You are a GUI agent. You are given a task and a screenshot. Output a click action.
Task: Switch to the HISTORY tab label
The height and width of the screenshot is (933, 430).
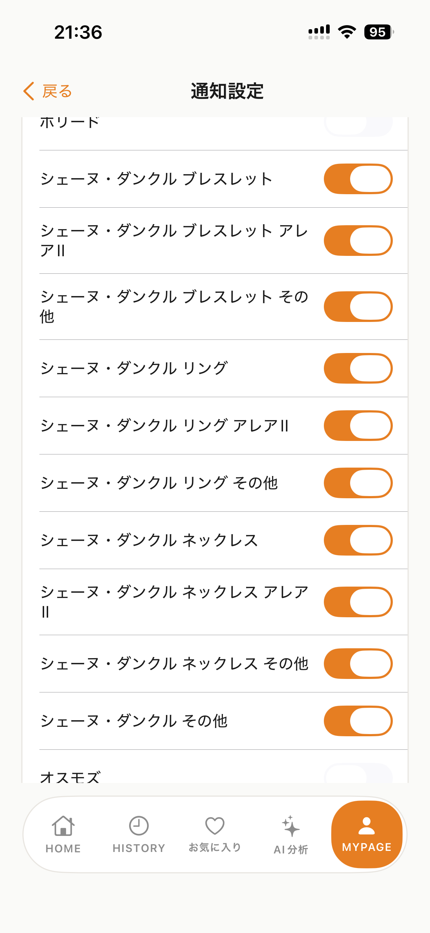tap(139, 848)
